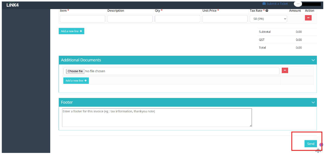Add a new line under Additional Documents

76,81
